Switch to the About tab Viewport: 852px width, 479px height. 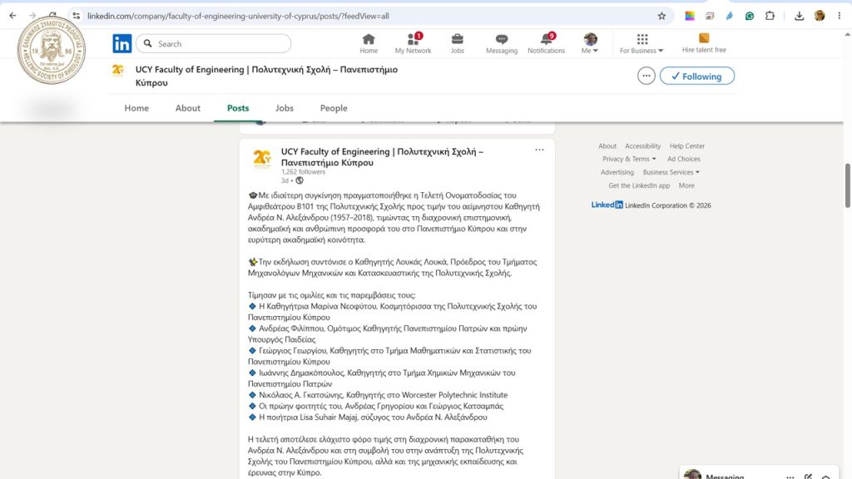tap(187, 108)
